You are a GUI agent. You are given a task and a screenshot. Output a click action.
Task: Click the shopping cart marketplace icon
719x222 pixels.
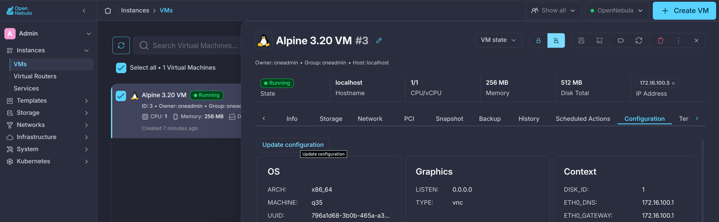click(x=599, y=40)
